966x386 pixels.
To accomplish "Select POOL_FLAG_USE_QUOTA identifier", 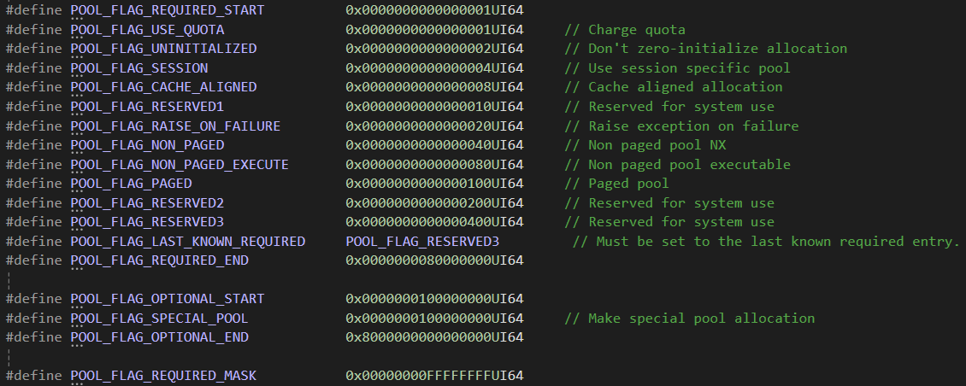I will point(147,30).
